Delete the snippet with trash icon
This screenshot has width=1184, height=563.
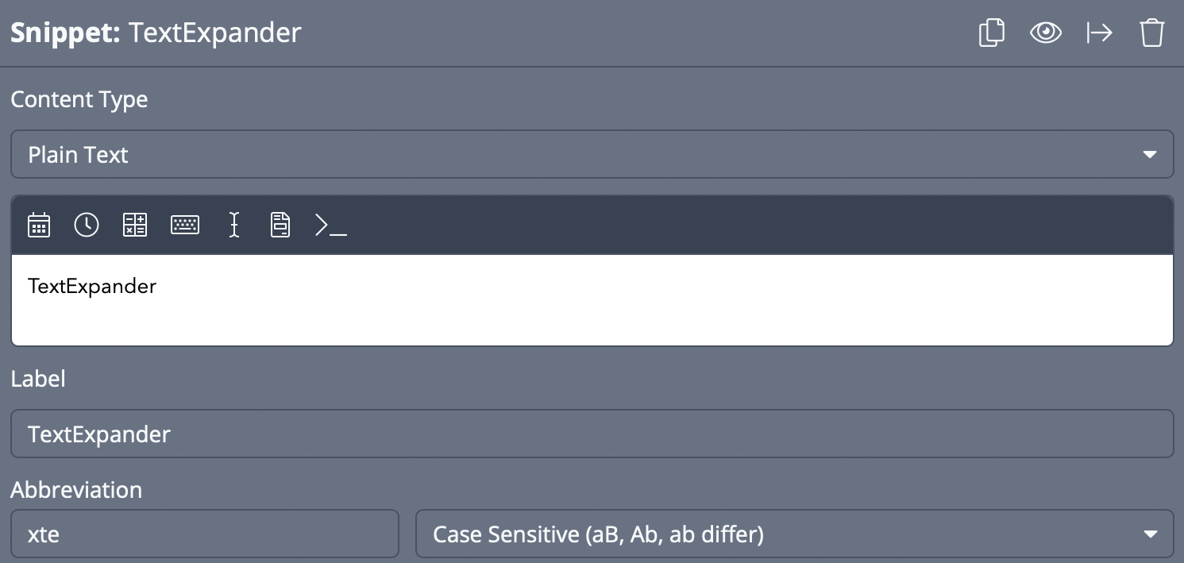[x=1151, y=33]
